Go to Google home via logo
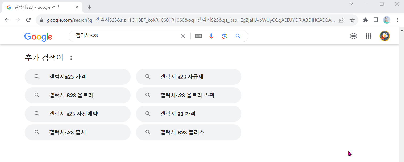 [38, 37]
